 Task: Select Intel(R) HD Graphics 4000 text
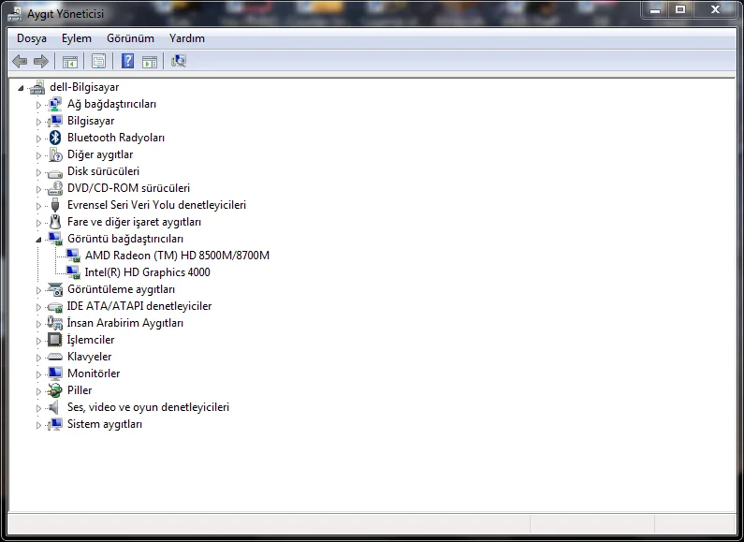[x=147, y=272]
